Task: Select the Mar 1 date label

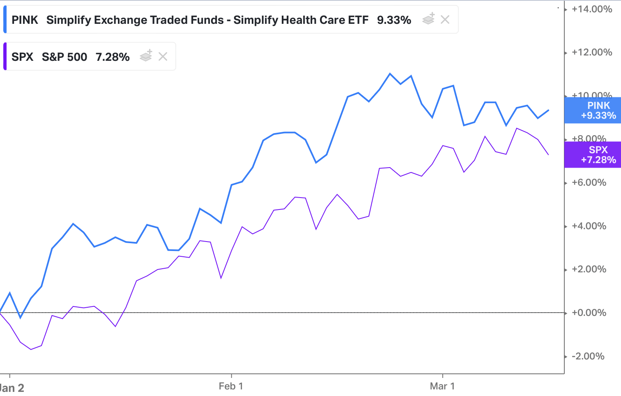Action: pyautogui.click(x=442, y=386)
